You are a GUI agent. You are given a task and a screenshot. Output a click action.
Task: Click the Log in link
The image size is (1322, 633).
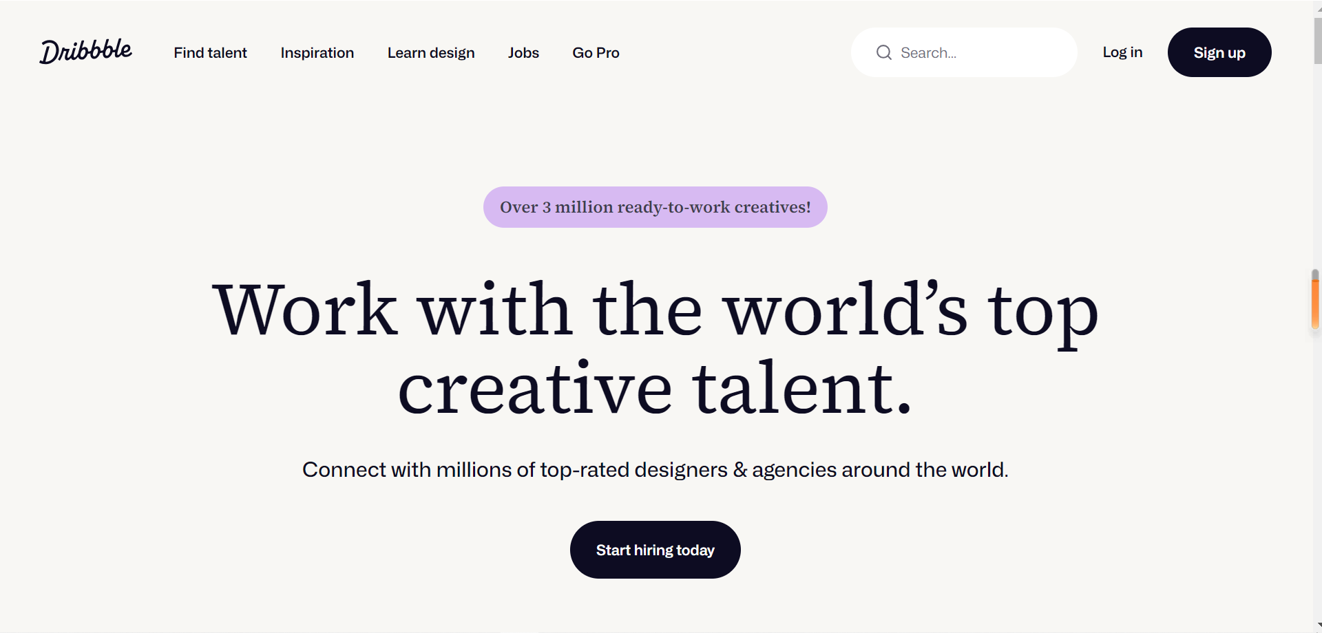(x=1122, y=52)
